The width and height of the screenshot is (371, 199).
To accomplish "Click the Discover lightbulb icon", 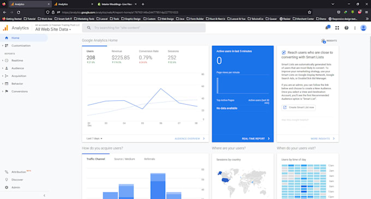I will click(7, 179).
